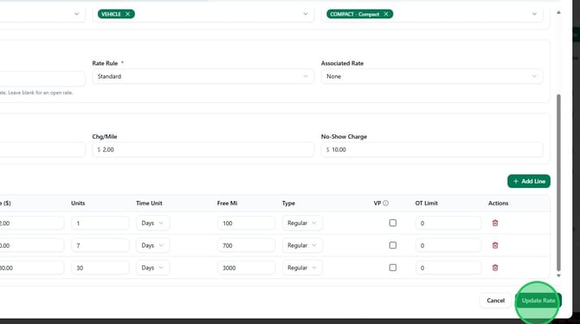Click the Rate Rule label
This screenshot has width=580, height=324.
pyautogui.click(x=105, y=63)
